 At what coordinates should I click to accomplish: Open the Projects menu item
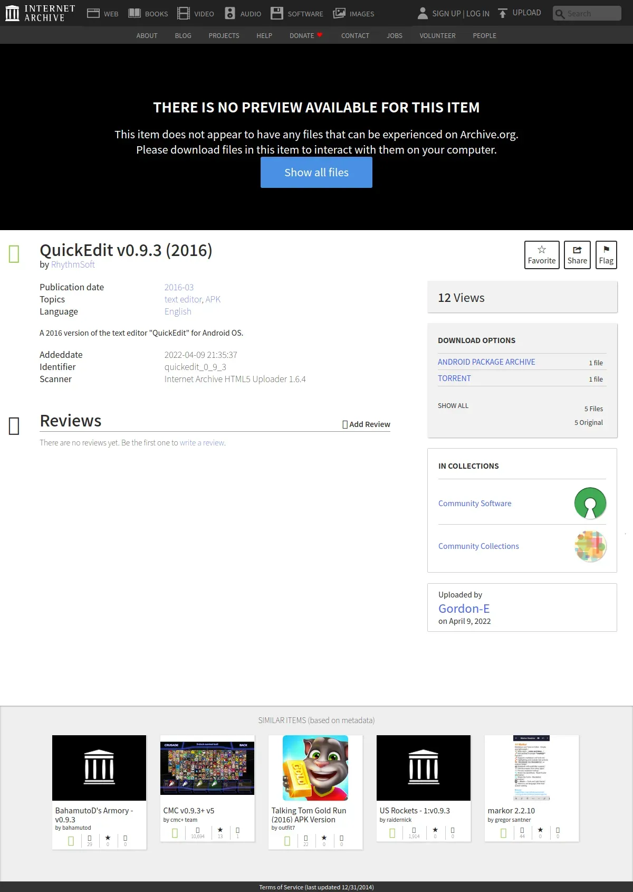point(224,35)
